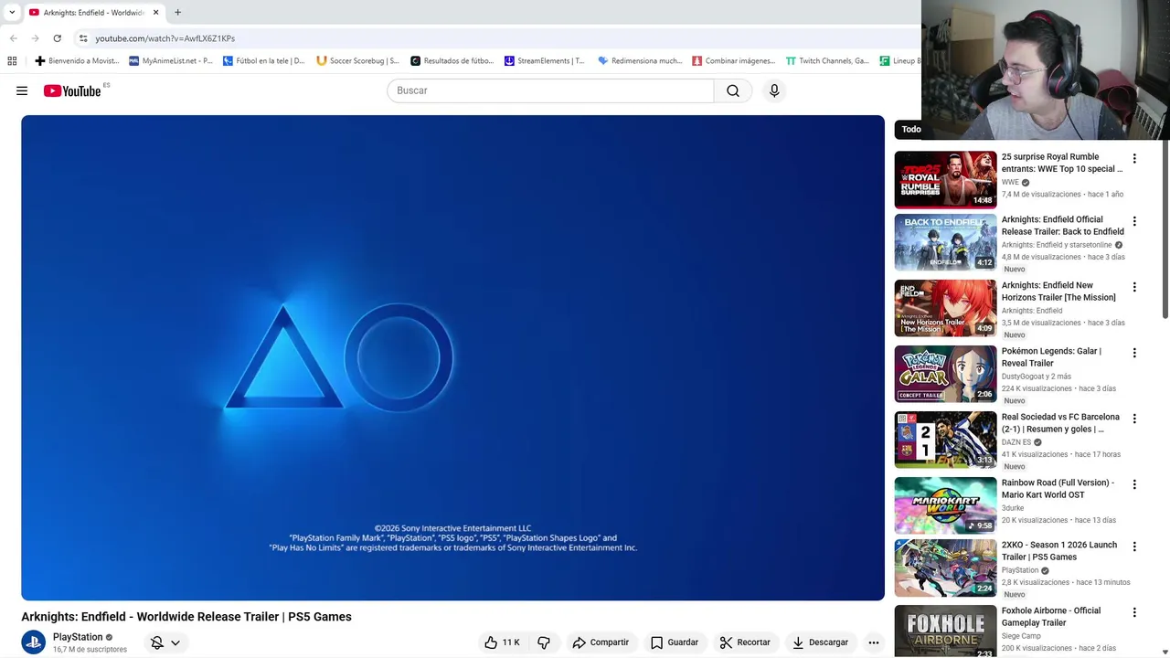The width and height of the screenshot is (1170, 658).
Task: Share the video via Compartir
Action: point(601,642)
